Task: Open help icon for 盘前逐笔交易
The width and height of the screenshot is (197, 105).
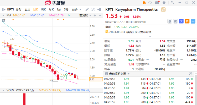Action: click(x=106, y=74)
